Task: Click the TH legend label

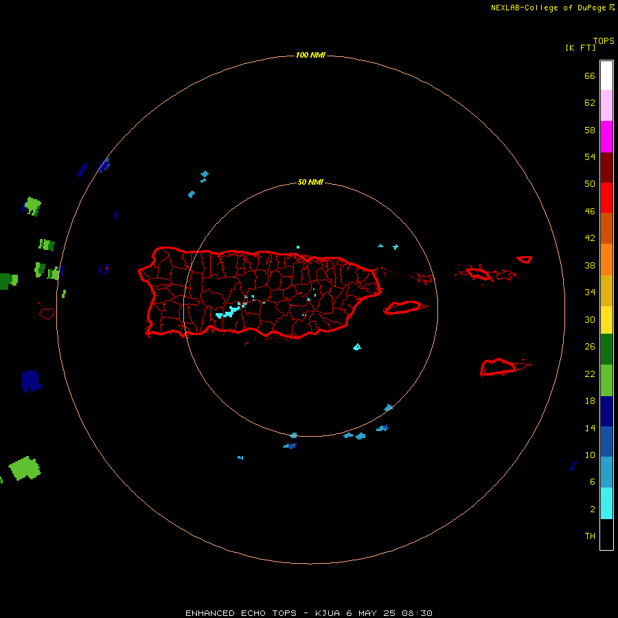Action: coord(590,536)
